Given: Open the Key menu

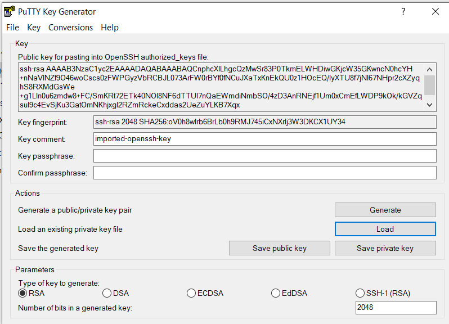Looking at the screenshot, I should pyautogui.click(x=34, y=28).
